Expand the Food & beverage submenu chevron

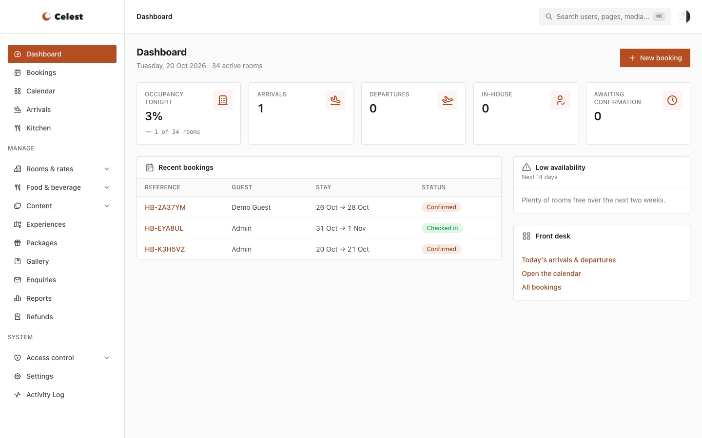107,187
